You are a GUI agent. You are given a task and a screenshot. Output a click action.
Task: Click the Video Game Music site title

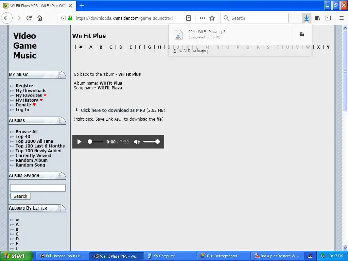(24, 46)
